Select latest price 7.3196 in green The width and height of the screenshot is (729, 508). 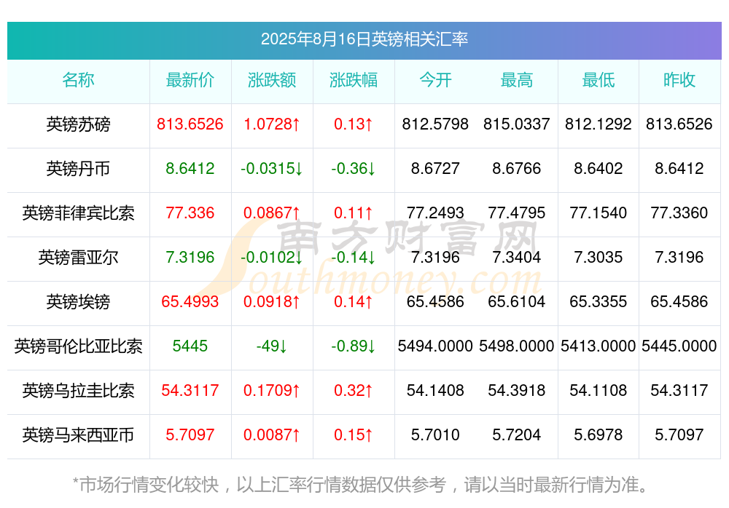coord(190,257)
